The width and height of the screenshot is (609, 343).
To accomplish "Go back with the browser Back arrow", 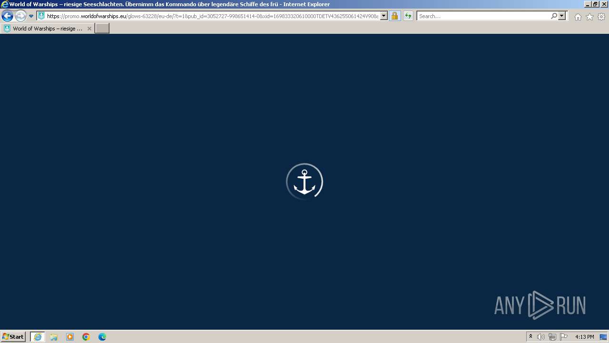I will (7, 16).
